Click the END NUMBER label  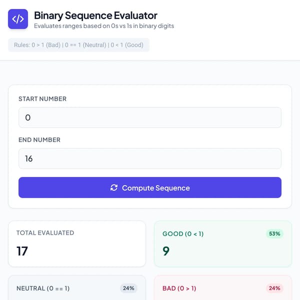39,140
